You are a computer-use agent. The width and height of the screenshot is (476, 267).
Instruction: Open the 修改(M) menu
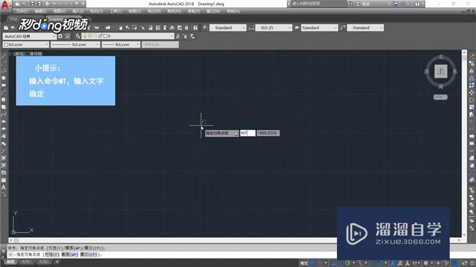coord(174,11)
